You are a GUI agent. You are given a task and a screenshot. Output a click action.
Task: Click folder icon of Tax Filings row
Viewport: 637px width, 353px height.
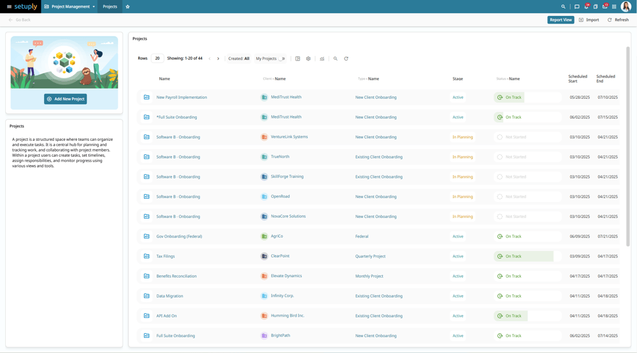[147, 256]
